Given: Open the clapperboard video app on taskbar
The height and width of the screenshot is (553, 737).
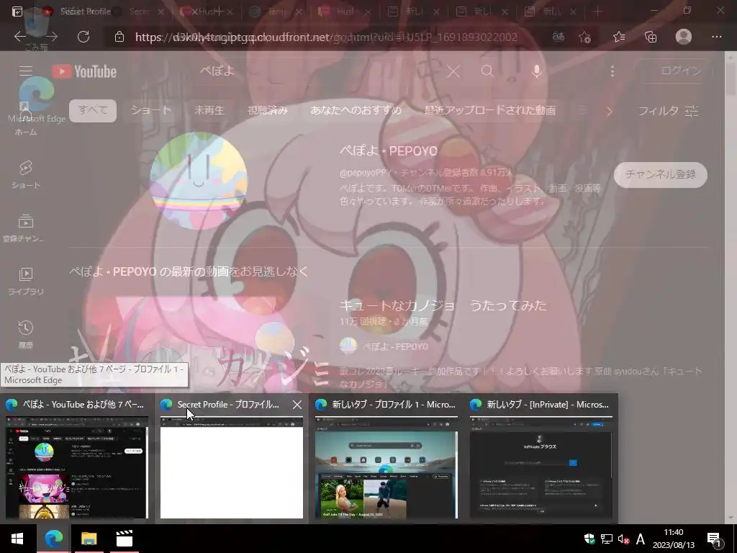Looking at the screenshot, I should click(125, 539).
